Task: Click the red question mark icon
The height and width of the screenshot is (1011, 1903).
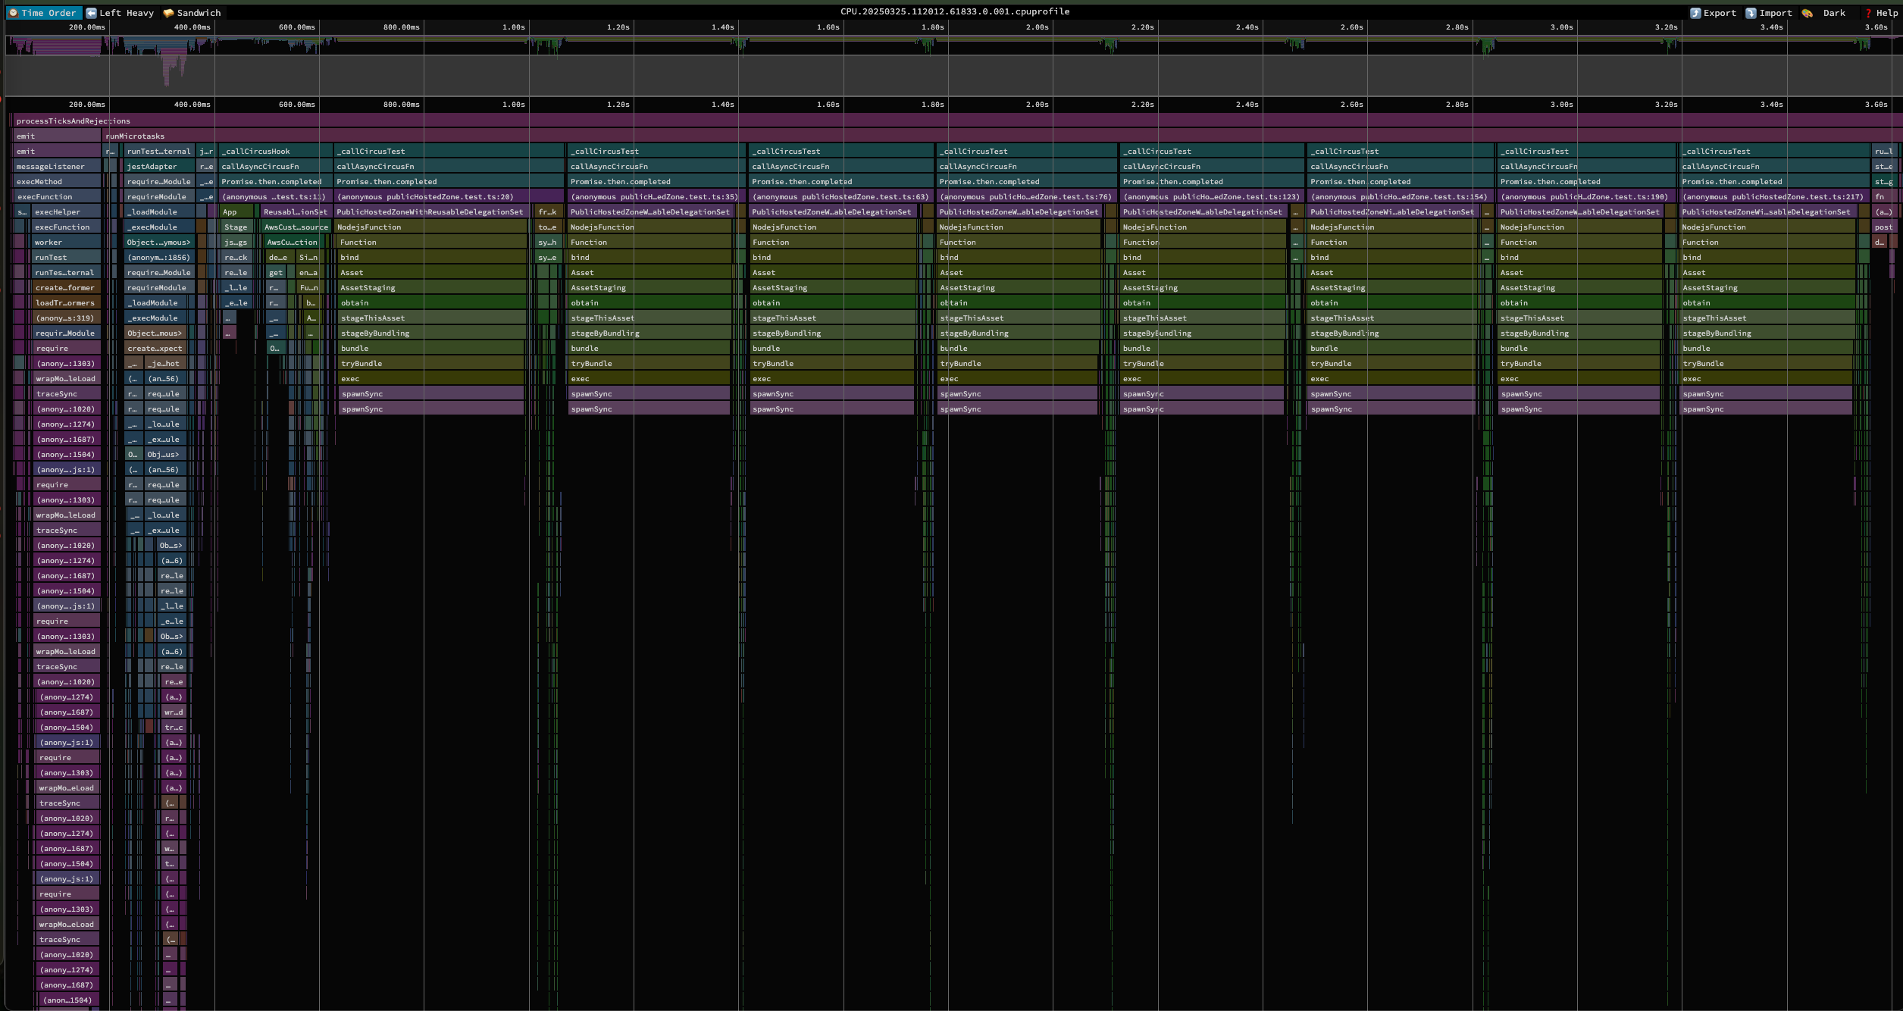Action: 1869,13
